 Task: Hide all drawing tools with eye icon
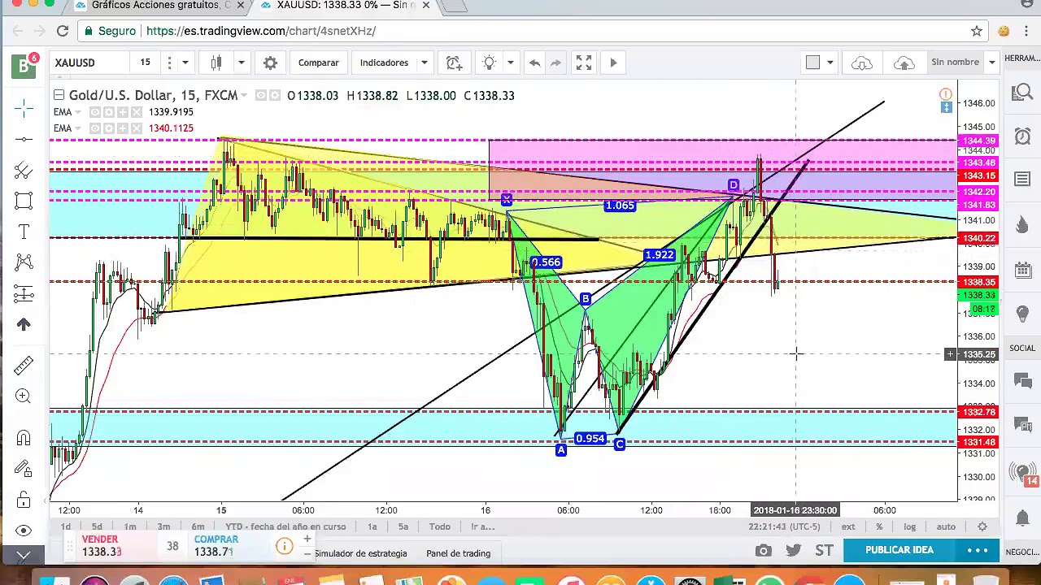[24, 530]
